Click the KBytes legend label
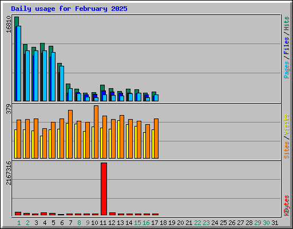 pos(287,206)
